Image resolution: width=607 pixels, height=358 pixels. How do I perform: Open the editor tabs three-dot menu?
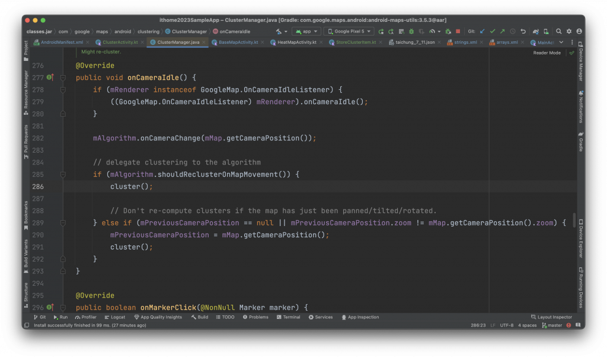572,42
